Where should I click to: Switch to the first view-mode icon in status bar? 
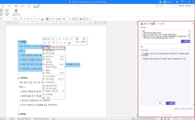click(162, 119)
